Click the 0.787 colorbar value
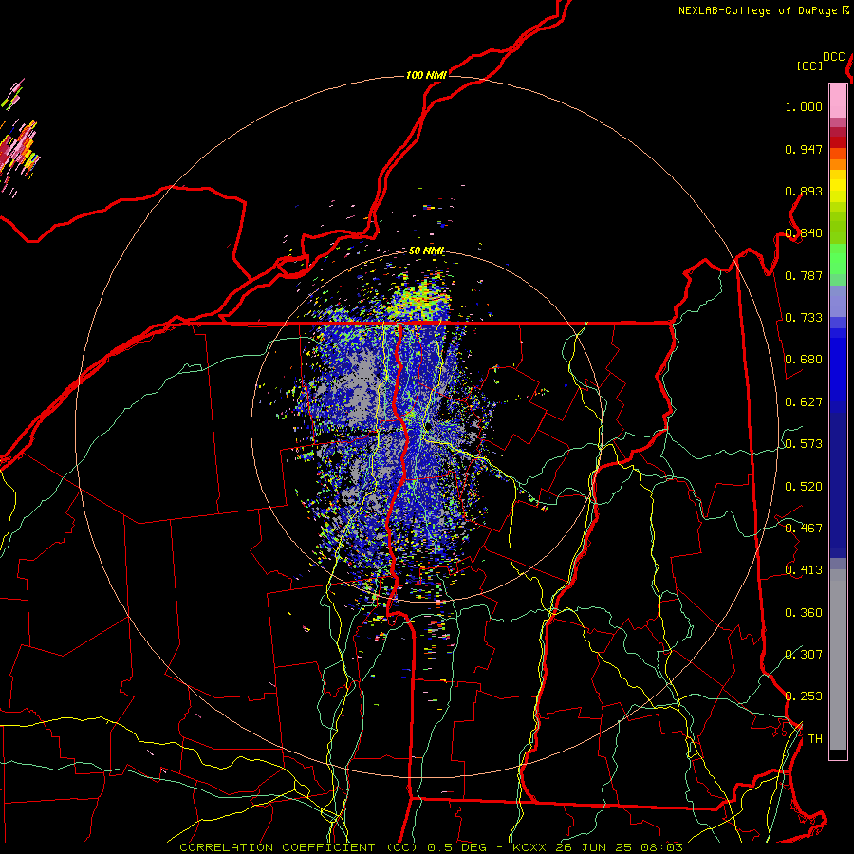854x854 pixels. tap(804, 275)
